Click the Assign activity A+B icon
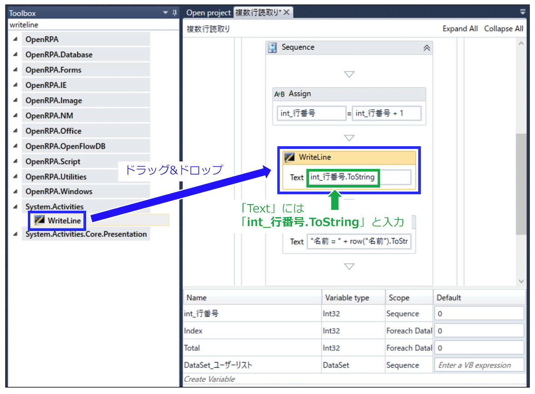This screenshot has width=535, height=394. (x=279, y=94)
